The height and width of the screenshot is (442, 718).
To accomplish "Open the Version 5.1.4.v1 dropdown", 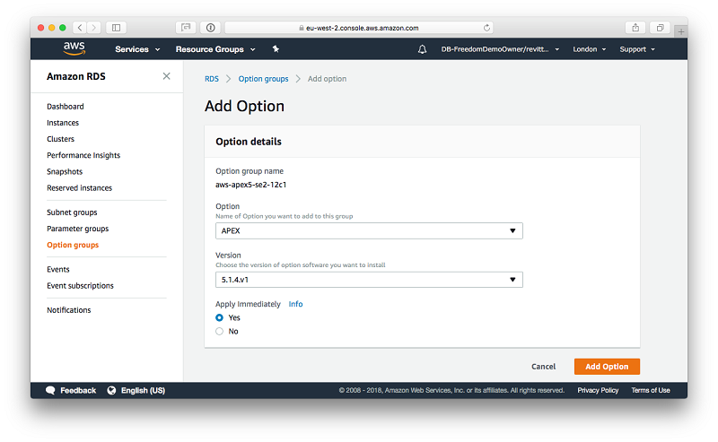I will coord(369,280).
